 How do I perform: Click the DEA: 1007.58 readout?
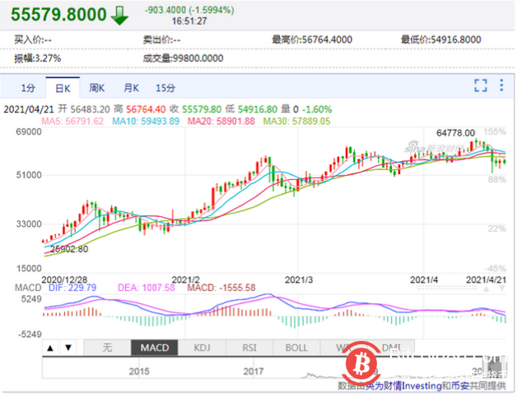click(147, 288)
